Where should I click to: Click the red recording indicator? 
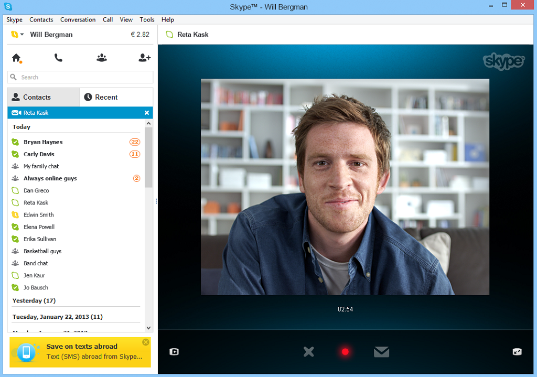click(x=345, y=352)
